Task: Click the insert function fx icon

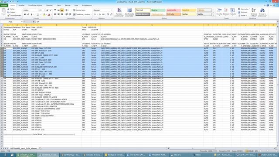Action: [x=34, y=22]
